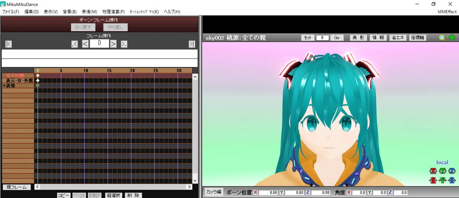Open the 物理演算(P) menu

[x=113, y=12]
